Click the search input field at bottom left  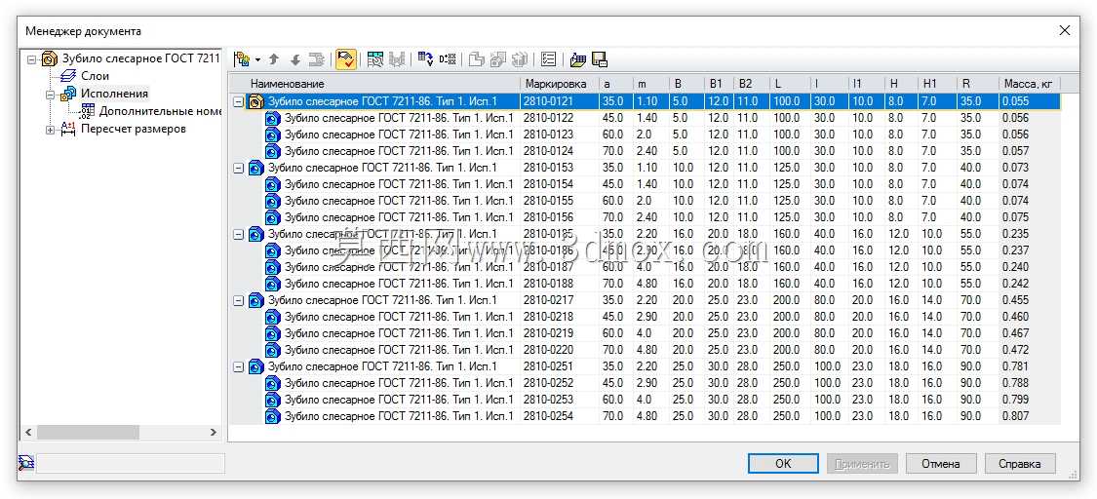(x=130, y=463)
